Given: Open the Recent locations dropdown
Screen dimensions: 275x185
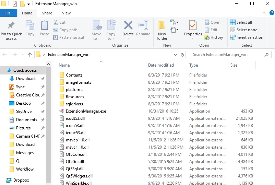Looking at the screenshot, I should [x=23, y=55].
